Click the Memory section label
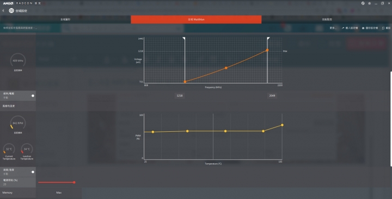The width and height of the screenshot is (392, 199). (x=8, y=192)
